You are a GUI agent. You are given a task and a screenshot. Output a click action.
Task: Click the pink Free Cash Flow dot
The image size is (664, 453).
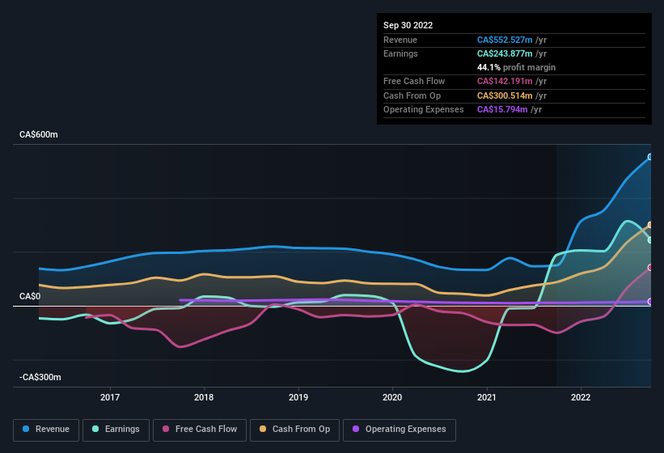166,429
